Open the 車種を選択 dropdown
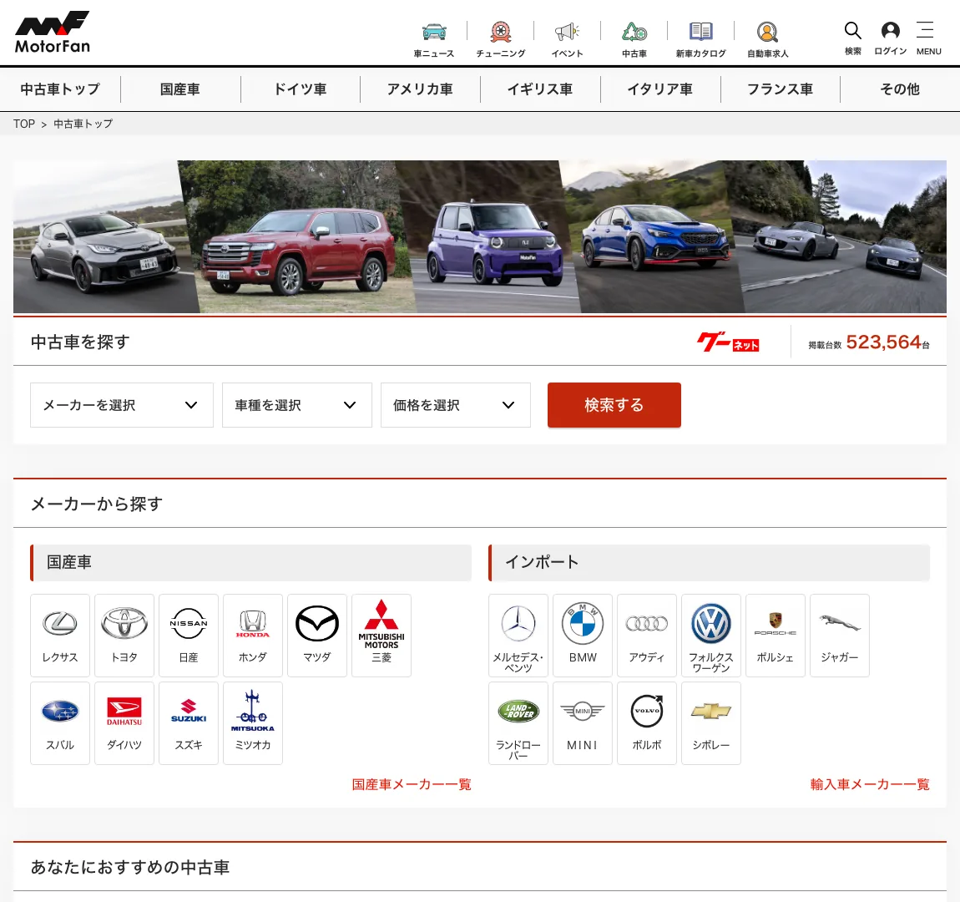 tap(297, 405)
